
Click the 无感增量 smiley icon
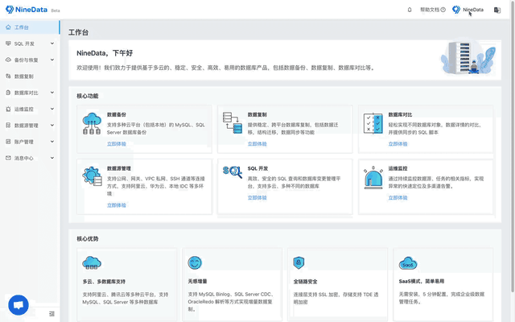coord(195,263)
